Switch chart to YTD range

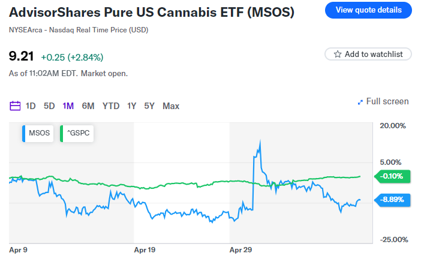point(111,106)
